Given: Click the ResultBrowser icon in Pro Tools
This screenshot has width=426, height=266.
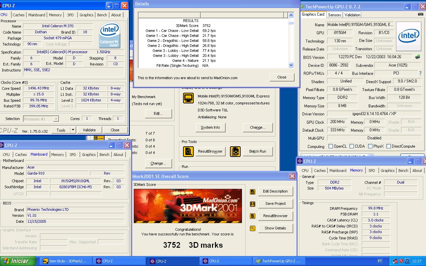Looking at the screenshot, I should [188, 151].
